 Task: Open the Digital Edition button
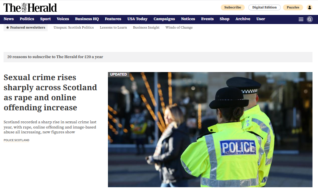pos(264,7)
